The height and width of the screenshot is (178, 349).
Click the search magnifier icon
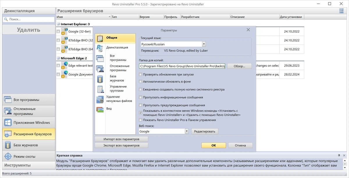(x=6, y=19)
